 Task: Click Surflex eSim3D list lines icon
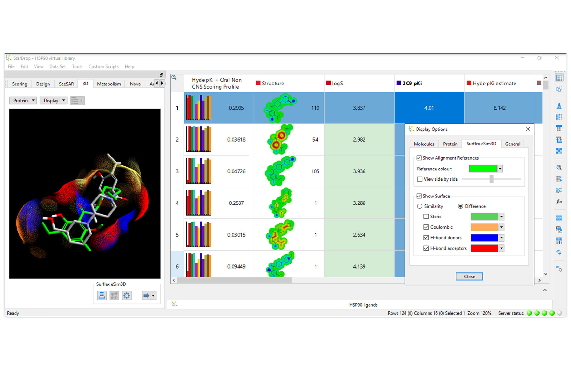pos(102,296)
